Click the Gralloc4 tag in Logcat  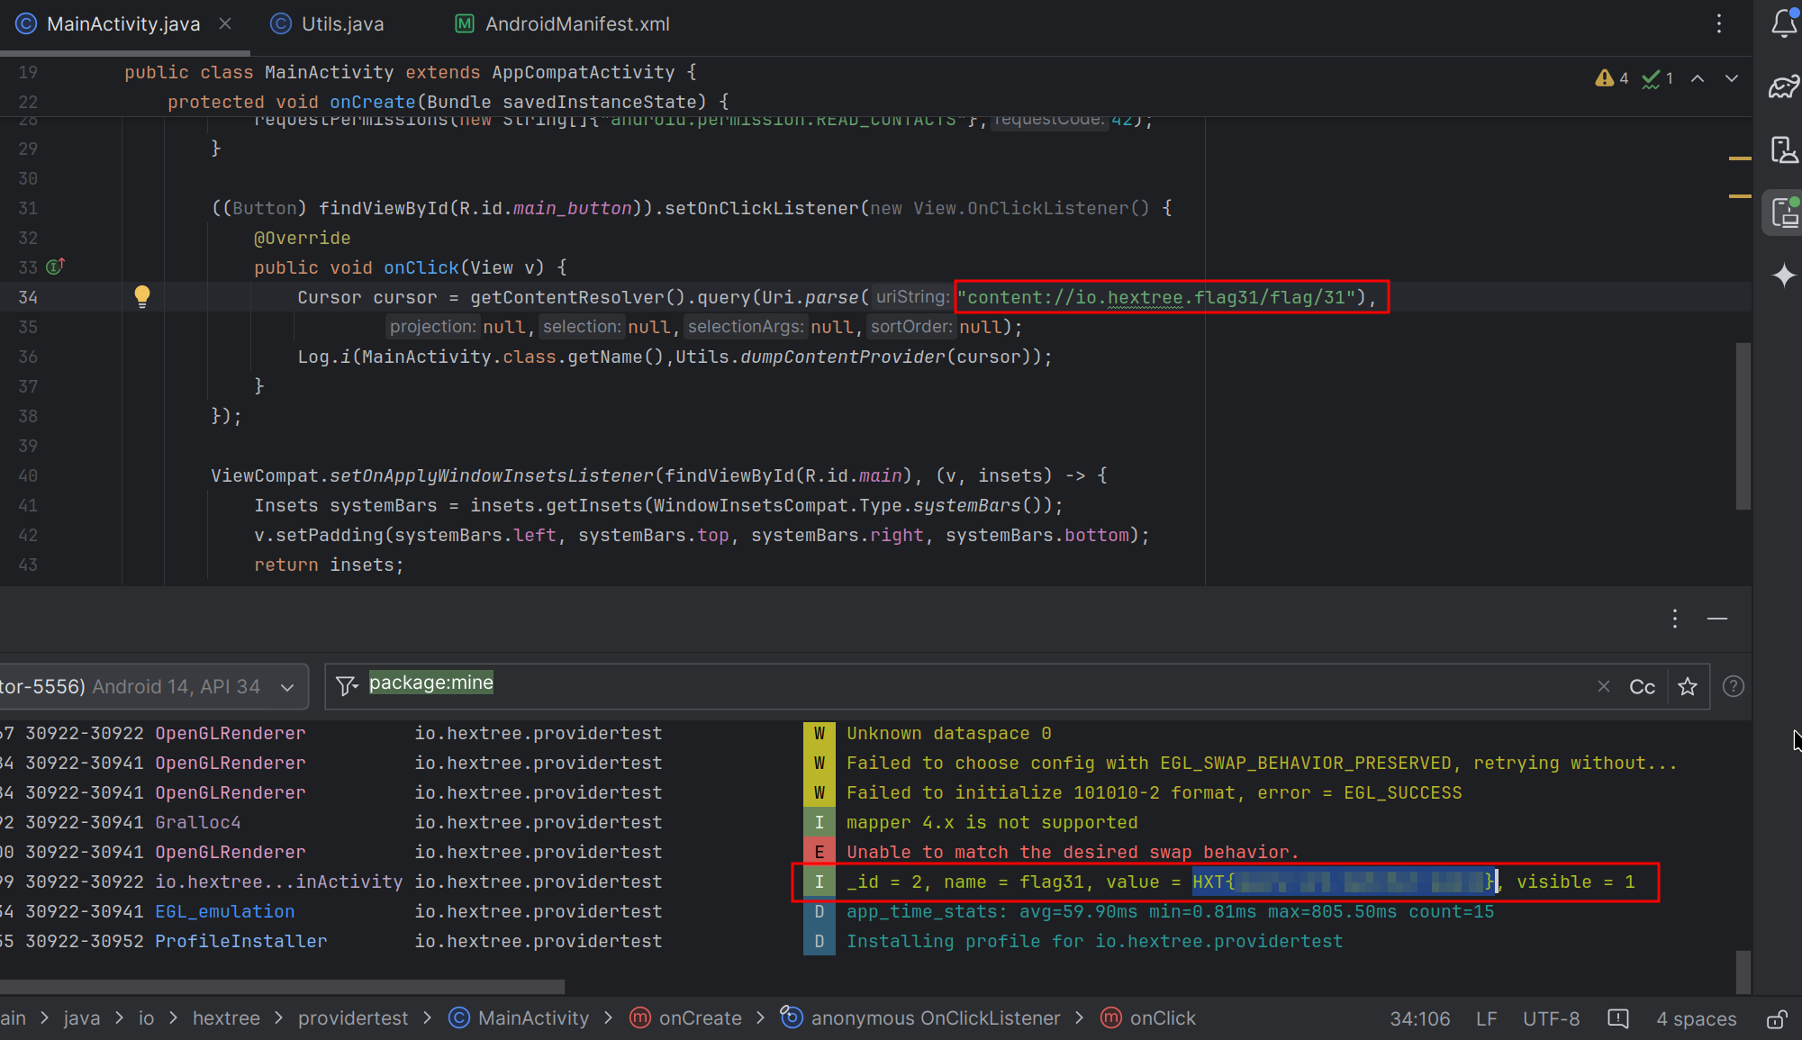click(x=197, y=822)
